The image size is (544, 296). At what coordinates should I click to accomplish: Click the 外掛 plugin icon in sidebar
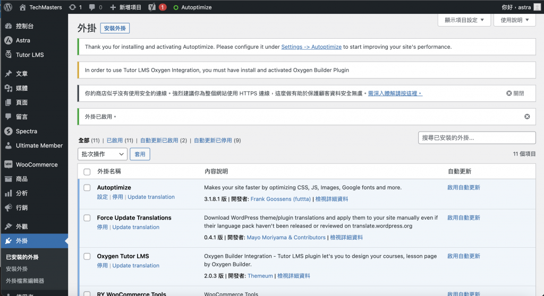tap(8, 240)
